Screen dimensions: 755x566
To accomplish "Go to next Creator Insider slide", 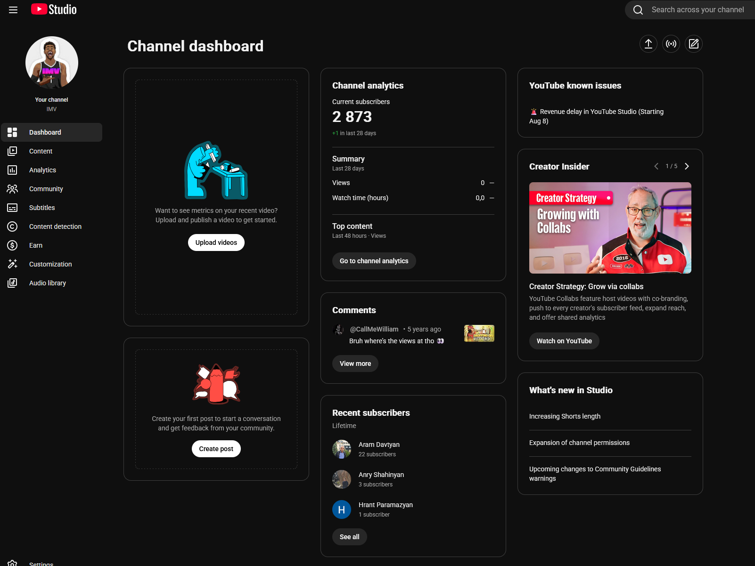I will [x=687, y=166].
